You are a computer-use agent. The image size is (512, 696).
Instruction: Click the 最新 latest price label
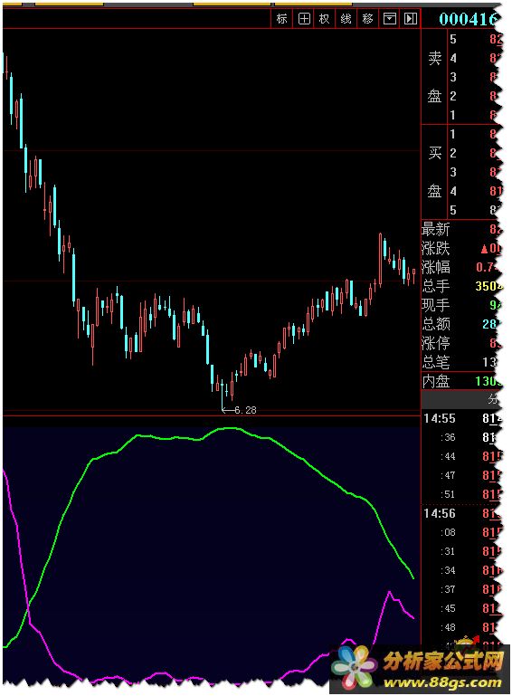pos(436,230)
